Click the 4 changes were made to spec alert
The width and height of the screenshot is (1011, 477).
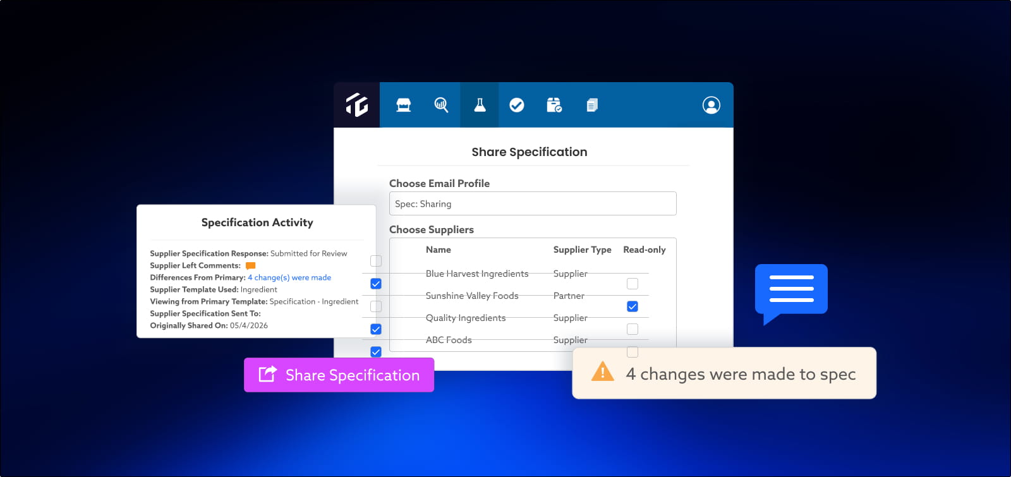point(724,373)
